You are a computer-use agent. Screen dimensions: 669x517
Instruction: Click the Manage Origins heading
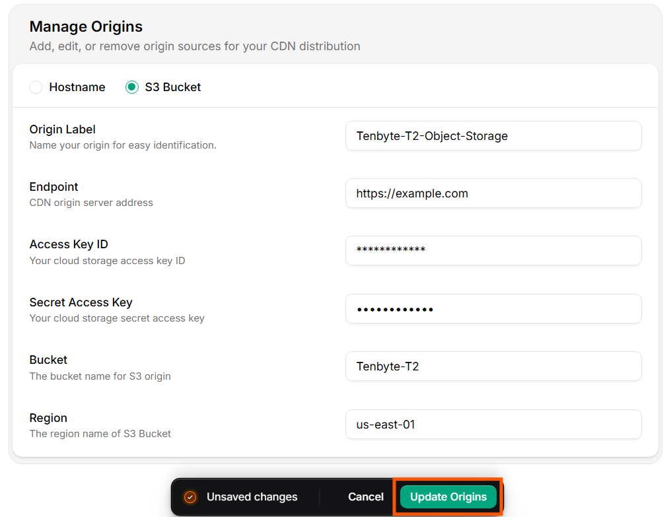[x=86, y=26]
